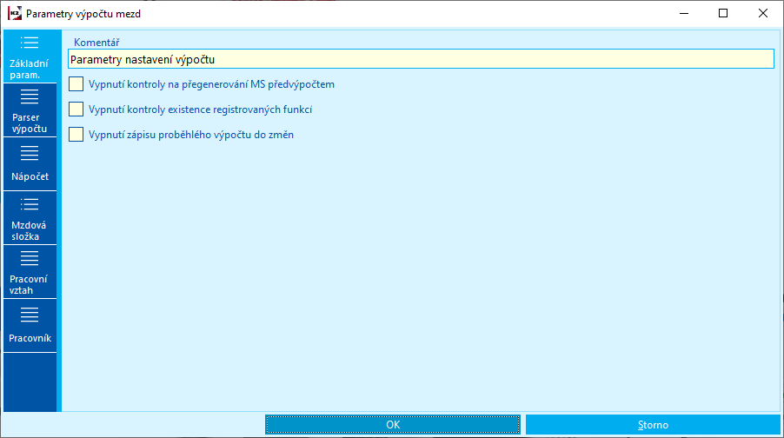
Task: Click the K2 application icon in title bar
Action: tap(15, 14)
